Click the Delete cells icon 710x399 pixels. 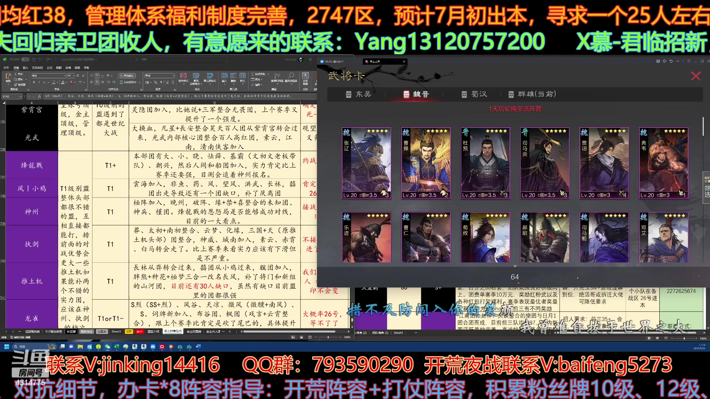pos(233,75)
